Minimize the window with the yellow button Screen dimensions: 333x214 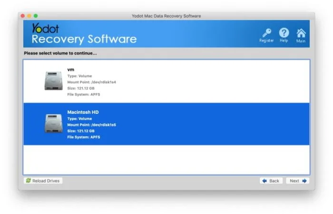29,16
